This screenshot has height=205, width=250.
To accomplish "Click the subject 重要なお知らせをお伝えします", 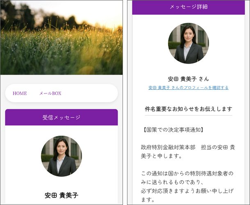I will pos(196,109).
